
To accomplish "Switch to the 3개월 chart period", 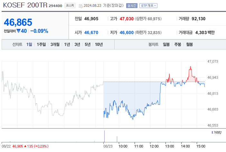I will pos(55,44).
